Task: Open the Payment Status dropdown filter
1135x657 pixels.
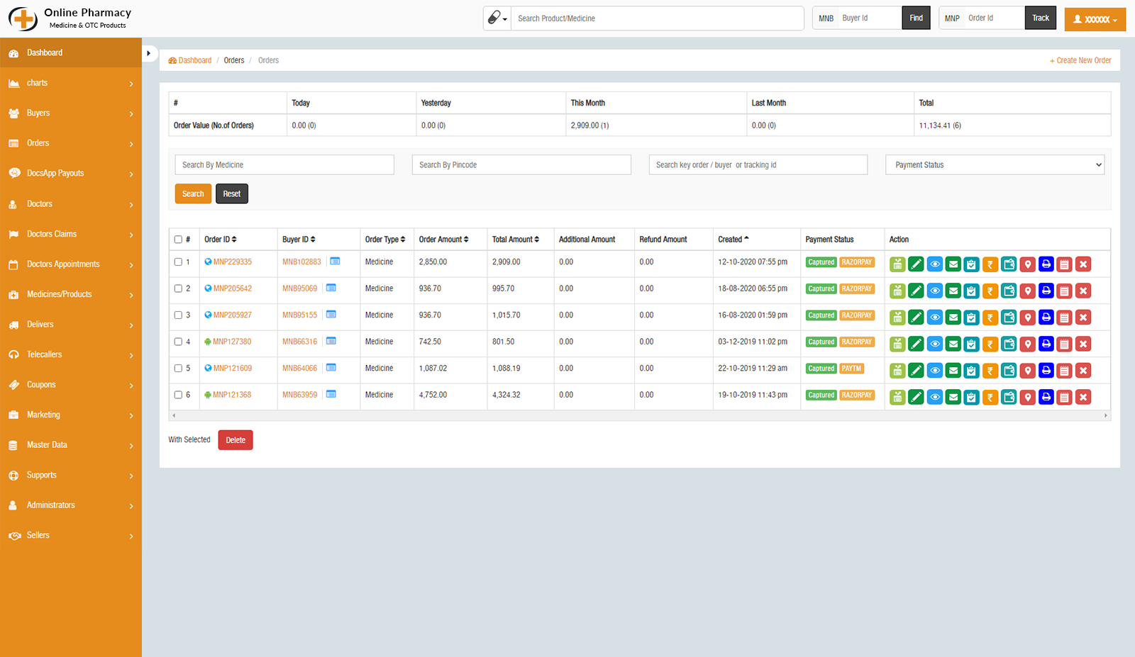Action: (995, 164)
